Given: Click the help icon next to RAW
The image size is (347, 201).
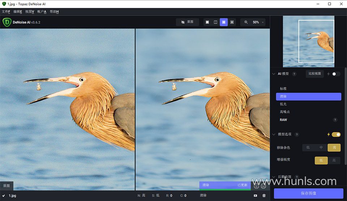Looking at the screenshot, I should 335,120.
